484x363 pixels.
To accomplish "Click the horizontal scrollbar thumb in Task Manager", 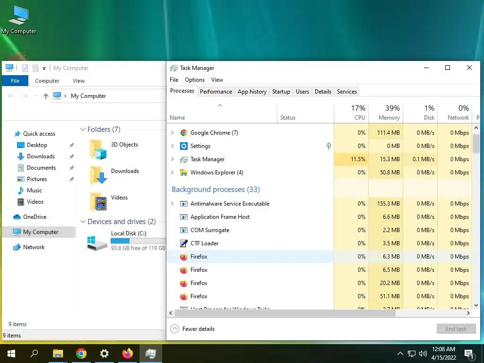I will click(x=285, y=313).
